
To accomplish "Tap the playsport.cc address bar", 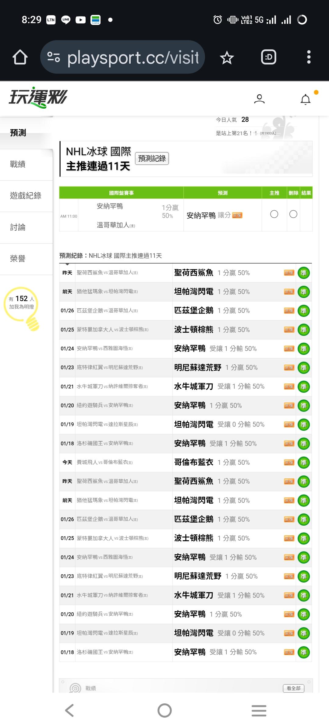I will click(133, 57).
